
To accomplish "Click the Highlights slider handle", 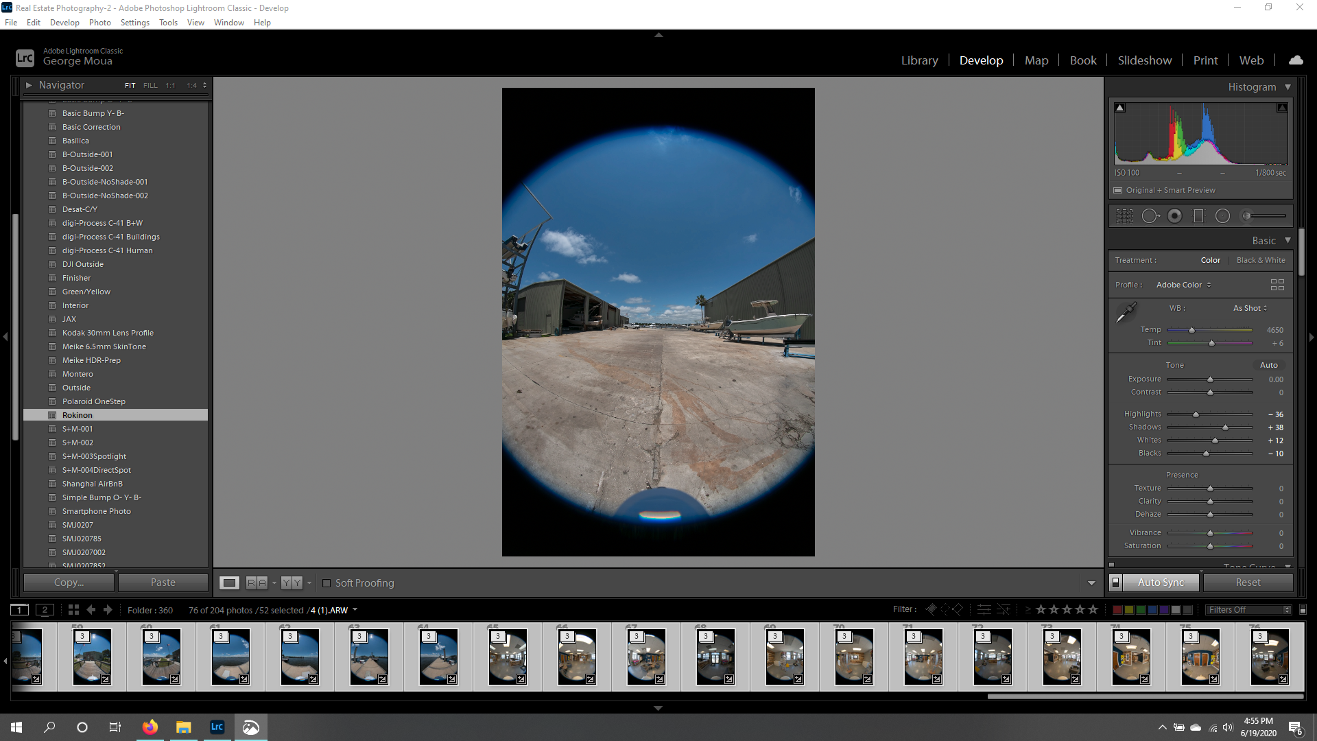I will click(x=1196, y=414).
